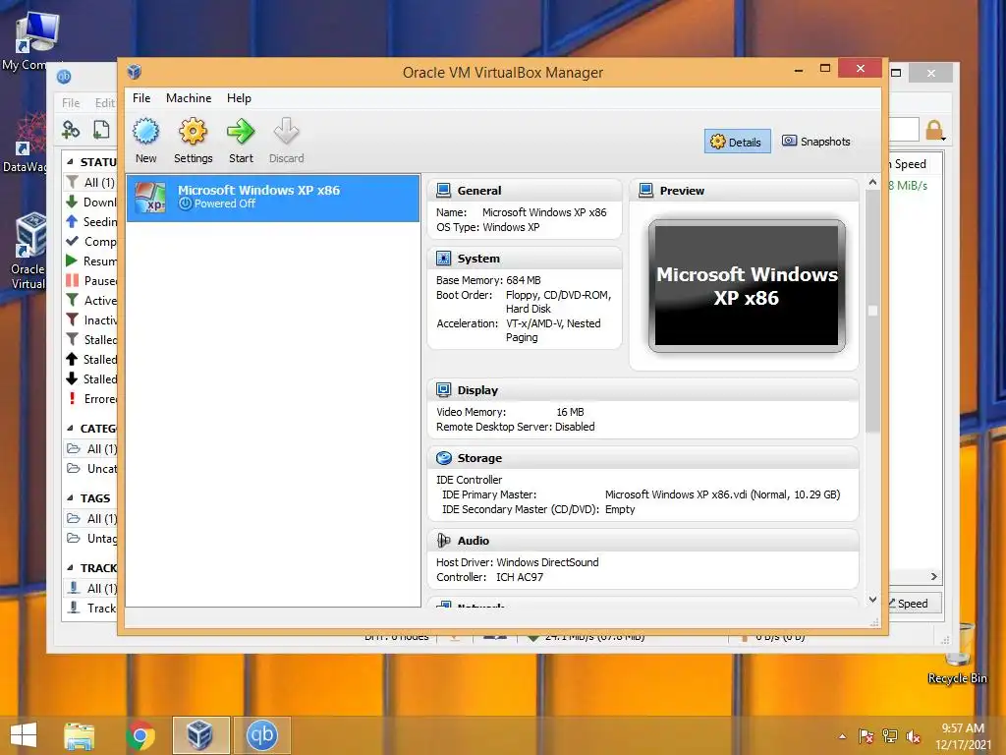Click the Preview section icon

pos(646,190)
